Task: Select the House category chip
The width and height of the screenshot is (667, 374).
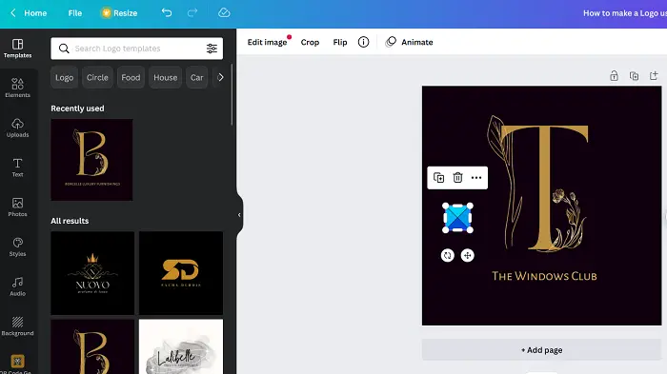Action: pos(166,77)
